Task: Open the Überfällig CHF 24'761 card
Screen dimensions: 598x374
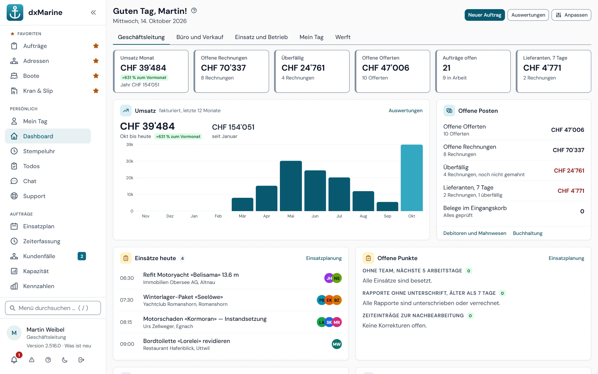Action: coord(312,71)
